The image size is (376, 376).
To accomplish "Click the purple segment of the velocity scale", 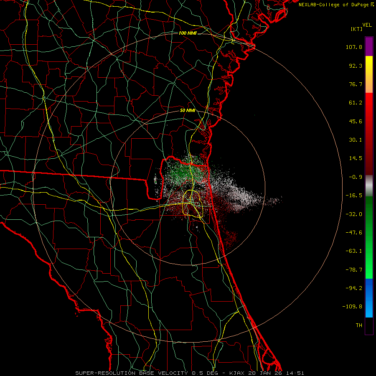I will click(369, 46).
